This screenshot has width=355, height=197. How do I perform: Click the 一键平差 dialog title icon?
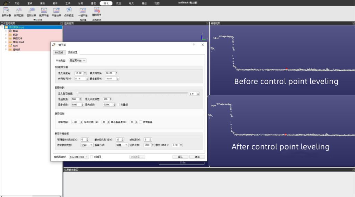tap(54, 45)
